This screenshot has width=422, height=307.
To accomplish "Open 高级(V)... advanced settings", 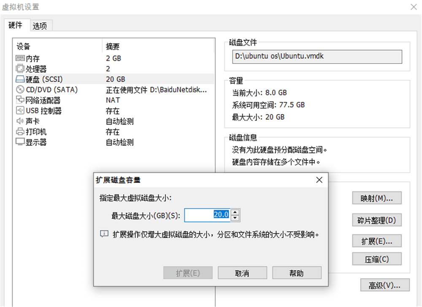I will (x=384, y=285).
